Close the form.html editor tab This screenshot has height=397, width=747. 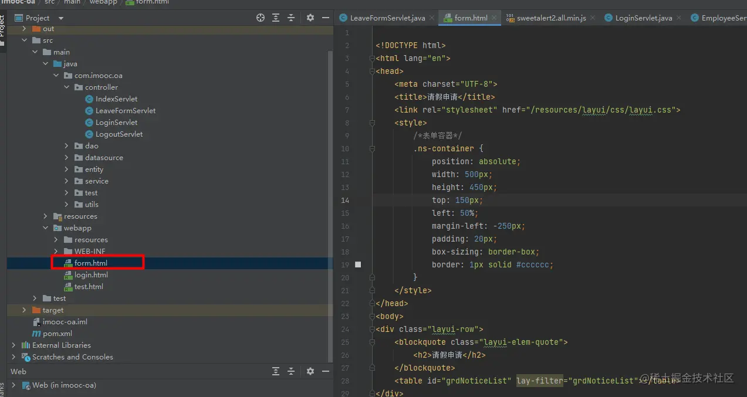[494, 18]
